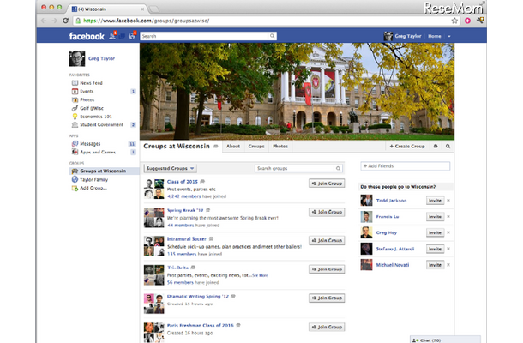Screen dimensions: 523x343
Task: Open Intramural Soccer group link
Action: click(186, 239)
